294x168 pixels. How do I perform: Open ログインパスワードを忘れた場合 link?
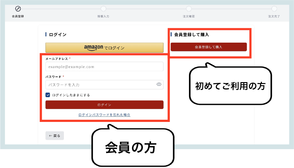(104, 115)
